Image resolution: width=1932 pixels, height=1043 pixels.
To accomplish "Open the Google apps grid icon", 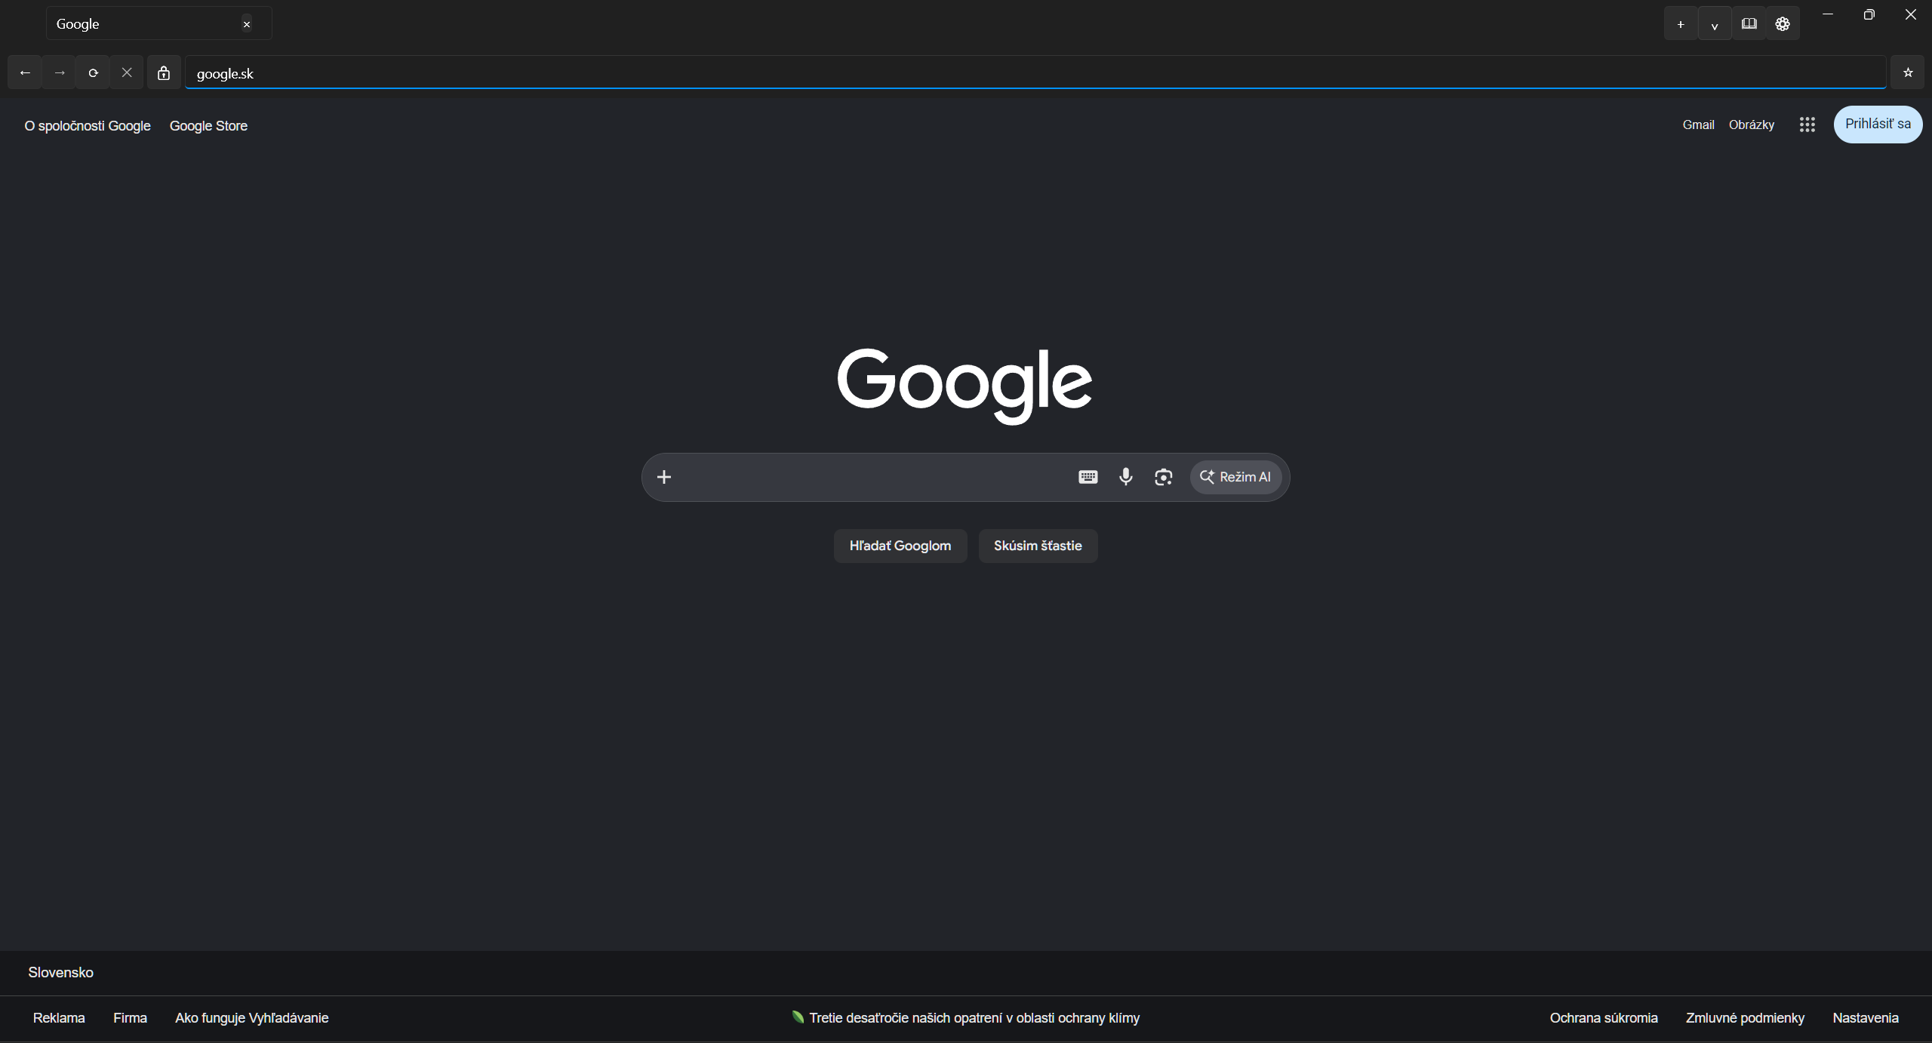I will [x=1807, y=125].
